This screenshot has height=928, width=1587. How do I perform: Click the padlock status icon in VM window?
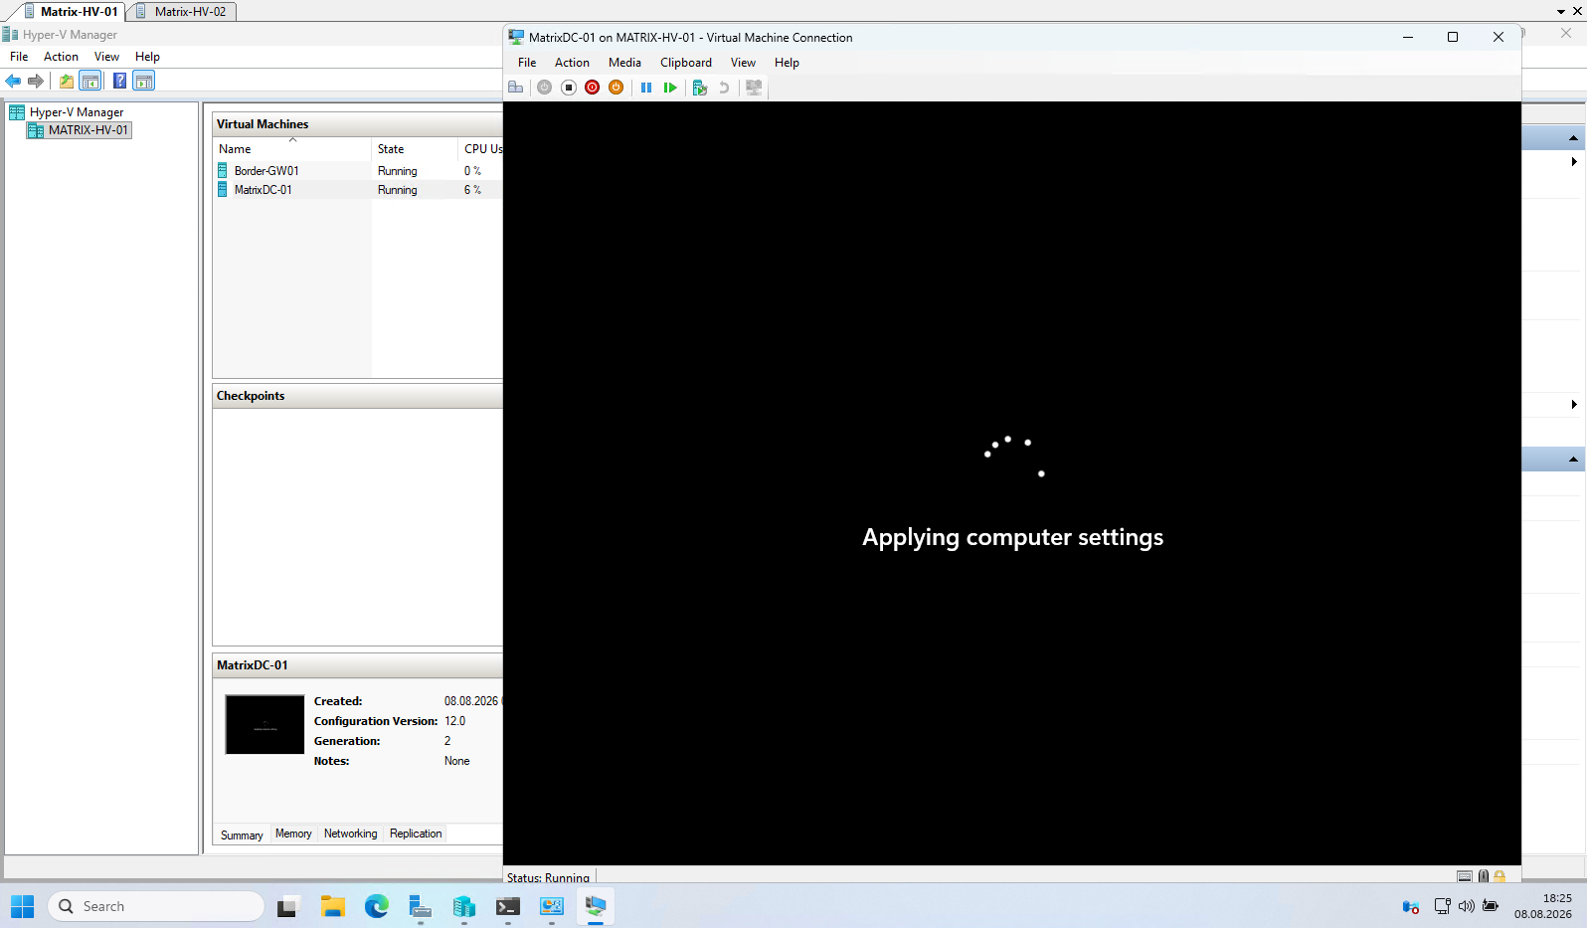coord(1499,876)
